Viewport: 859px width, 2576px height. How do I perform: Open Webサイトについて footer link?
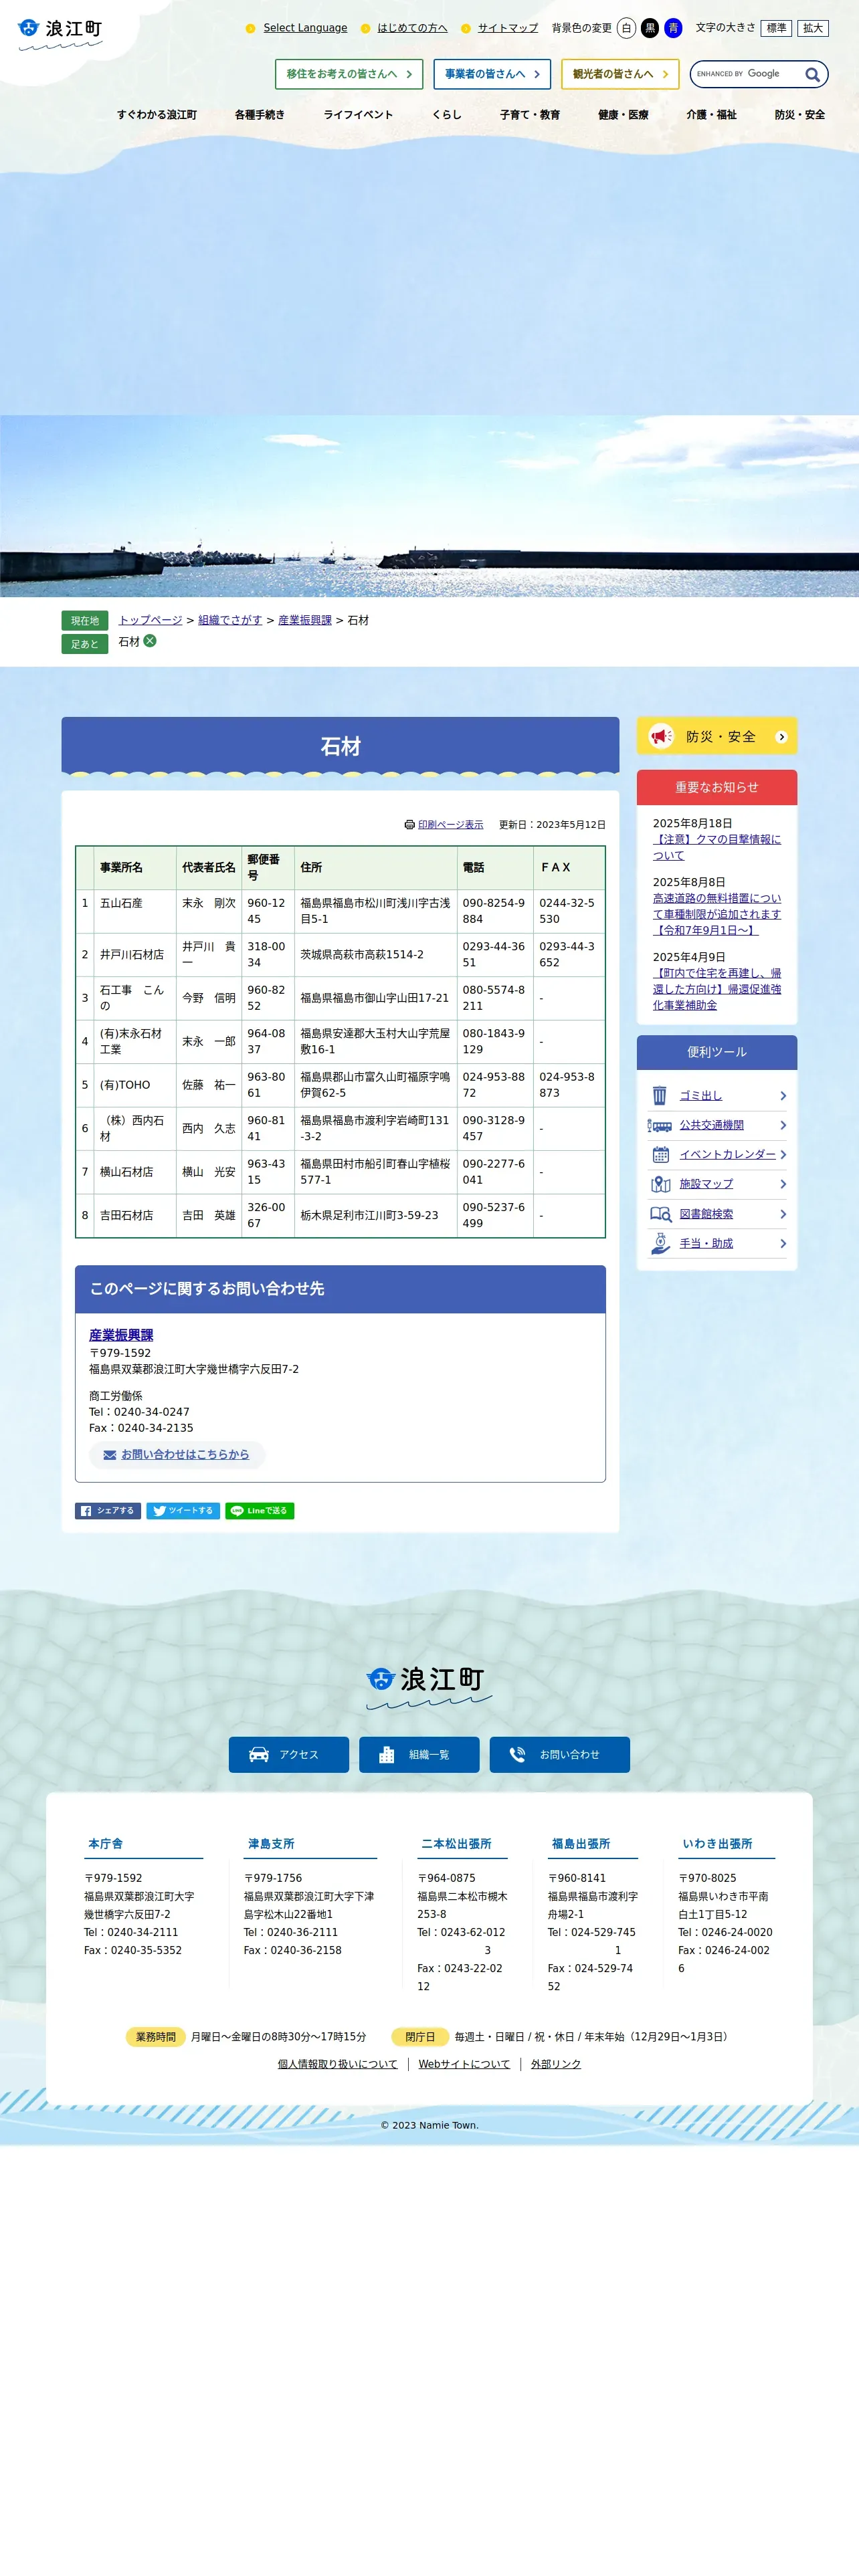click(464, 2064)
